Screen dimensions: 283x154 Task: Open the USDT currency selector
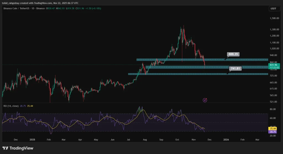pos(272,9)
